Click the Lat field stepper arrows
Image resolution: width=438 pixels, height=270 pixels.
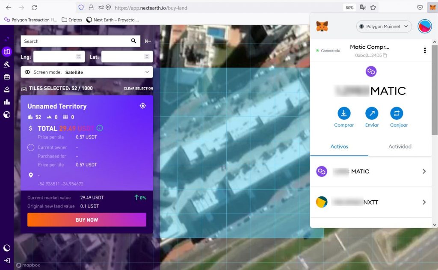(147, 57)
